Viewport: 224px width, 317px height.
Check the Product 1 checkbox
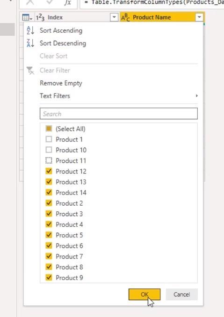49,139
